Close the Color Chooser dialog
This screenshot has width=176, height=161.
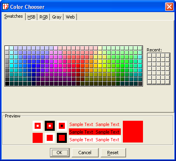tap(169, 6)
